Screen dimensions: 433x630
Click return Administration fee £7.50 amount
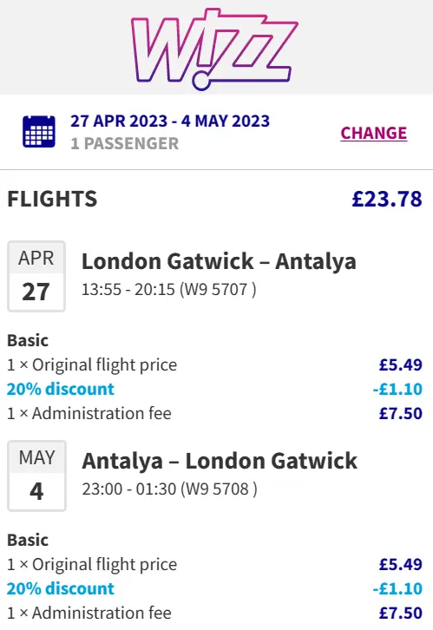(x=401, y=614)
